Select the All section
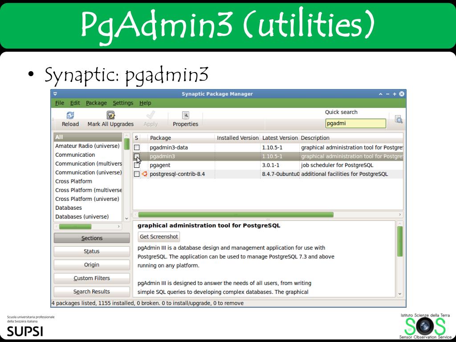 point(88,137)
